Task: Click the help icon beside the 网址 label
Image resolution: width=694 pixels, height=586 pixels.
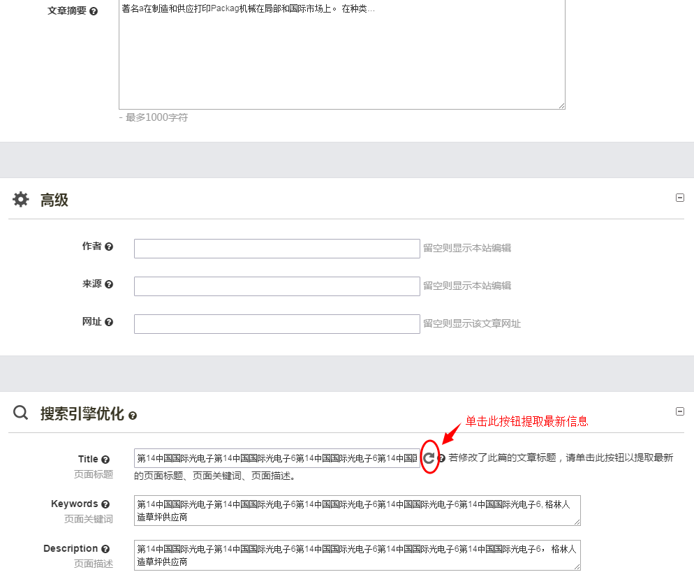Action: pyautogui.click(x=110, y=321)
